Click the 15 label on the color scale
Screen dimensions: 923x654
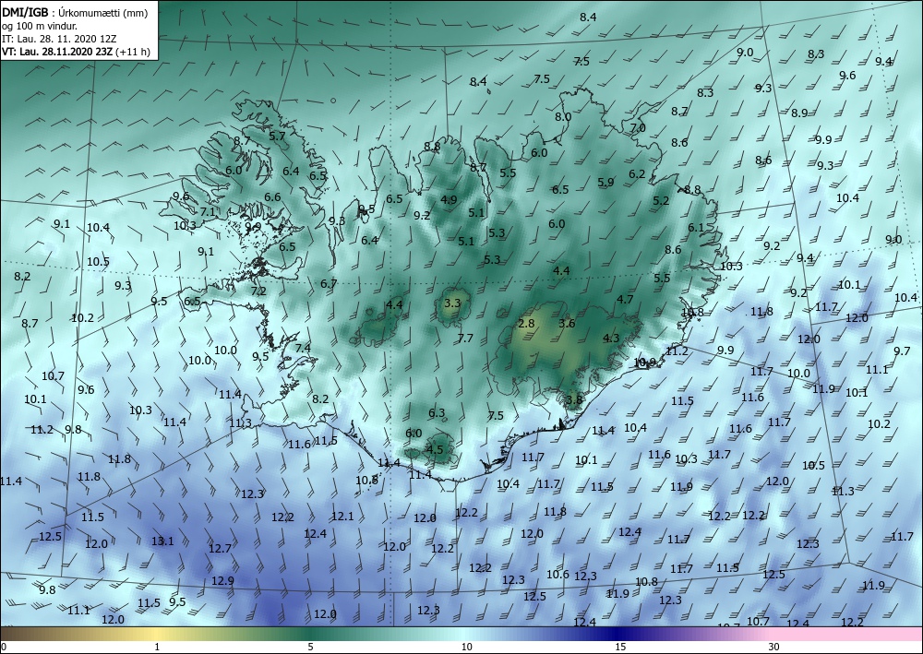point(620,648)
